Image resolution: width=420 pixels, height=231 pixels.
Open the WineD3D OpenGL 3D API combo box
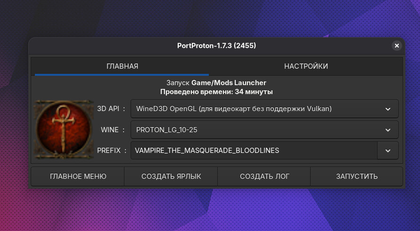click(x=255, y=109)
